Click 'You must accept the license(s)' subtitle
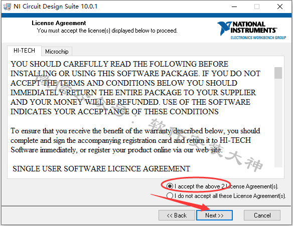Viewport: 293px width, 226px height. [x=107, y=31]
